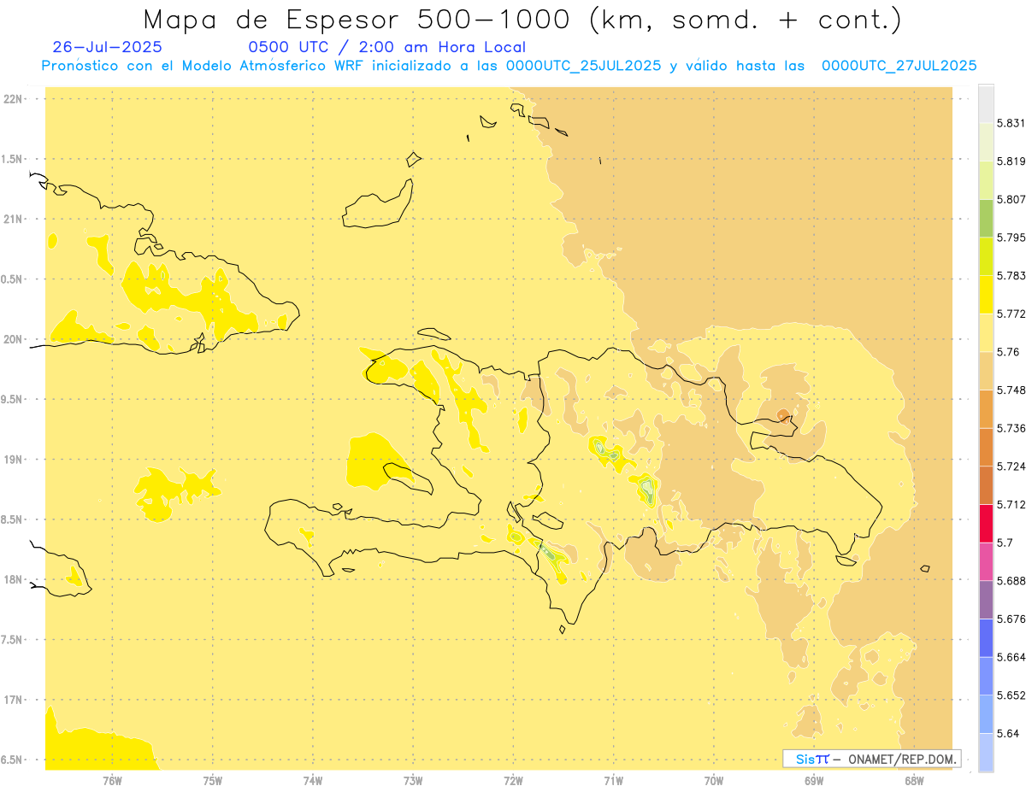This screenshot has height=792, width=1026.
Task: Select the legend value '5.819'
Action: coord(1011,161)
